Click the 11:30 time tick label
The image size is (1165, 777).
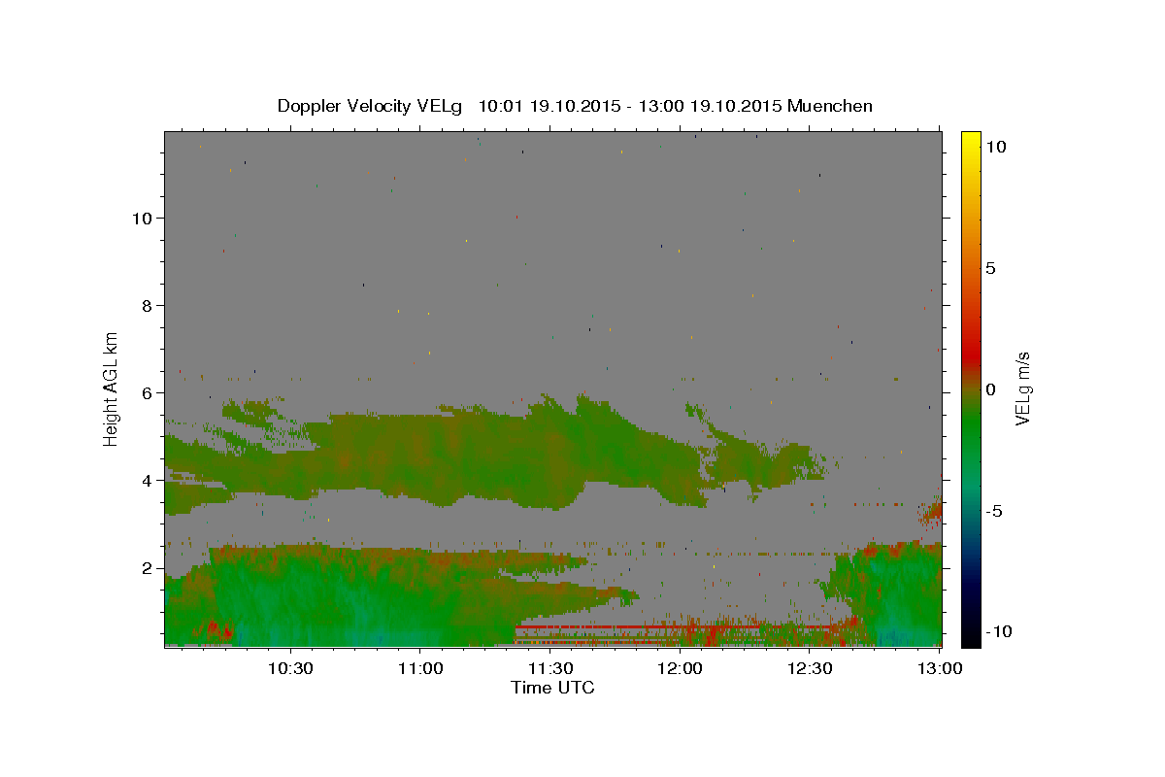550,668
